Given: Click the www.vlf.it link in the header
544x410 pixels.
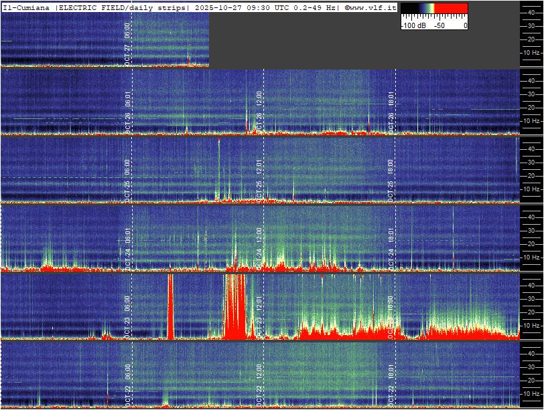Looking at the screenshot, I should click(370, 7).
